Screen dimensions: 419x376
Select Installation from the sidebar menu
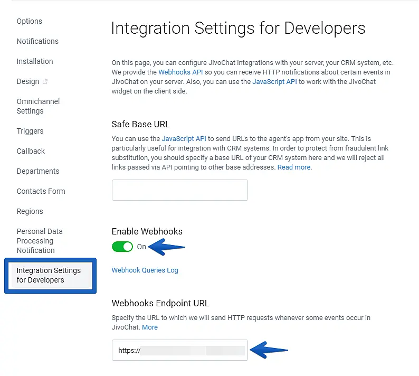click(x=35, y=61)
